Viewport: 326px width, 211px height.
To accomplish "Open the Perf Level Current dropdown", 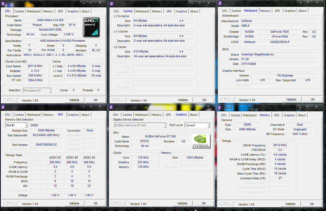I will tap(197, 125).
